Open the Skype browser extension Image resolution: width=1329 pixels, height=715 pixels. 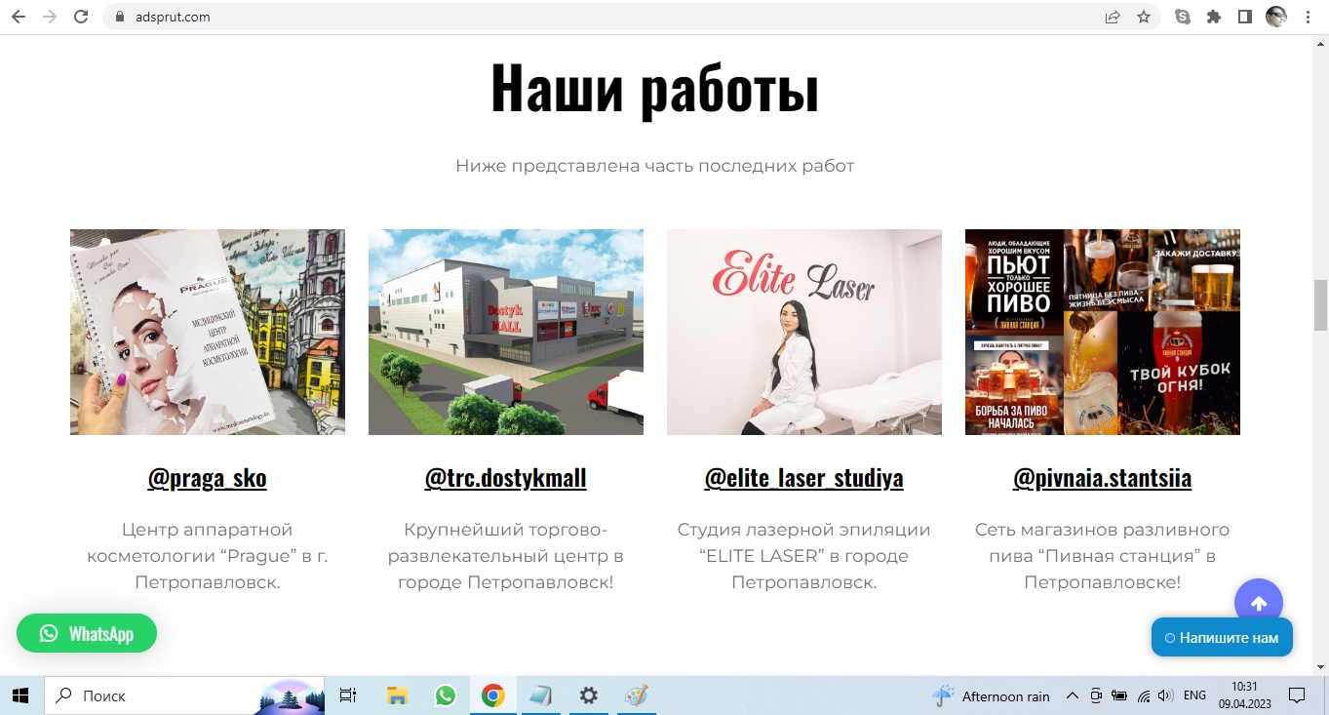(1183, 17)
